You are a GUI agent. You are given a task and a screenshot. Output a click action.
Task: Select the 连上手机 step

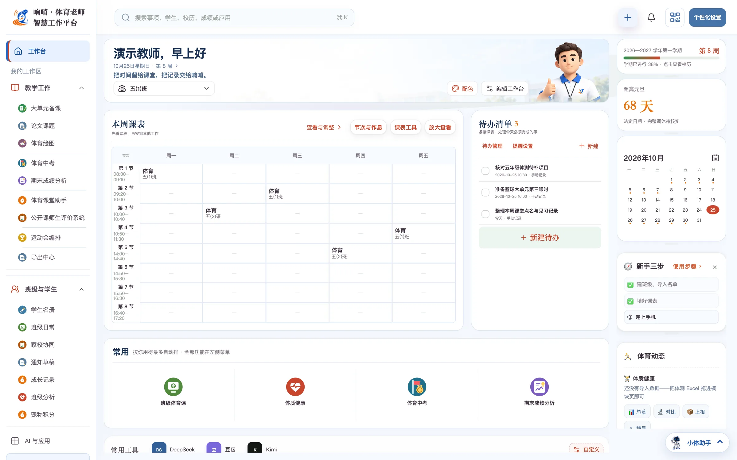click(671, 317)
